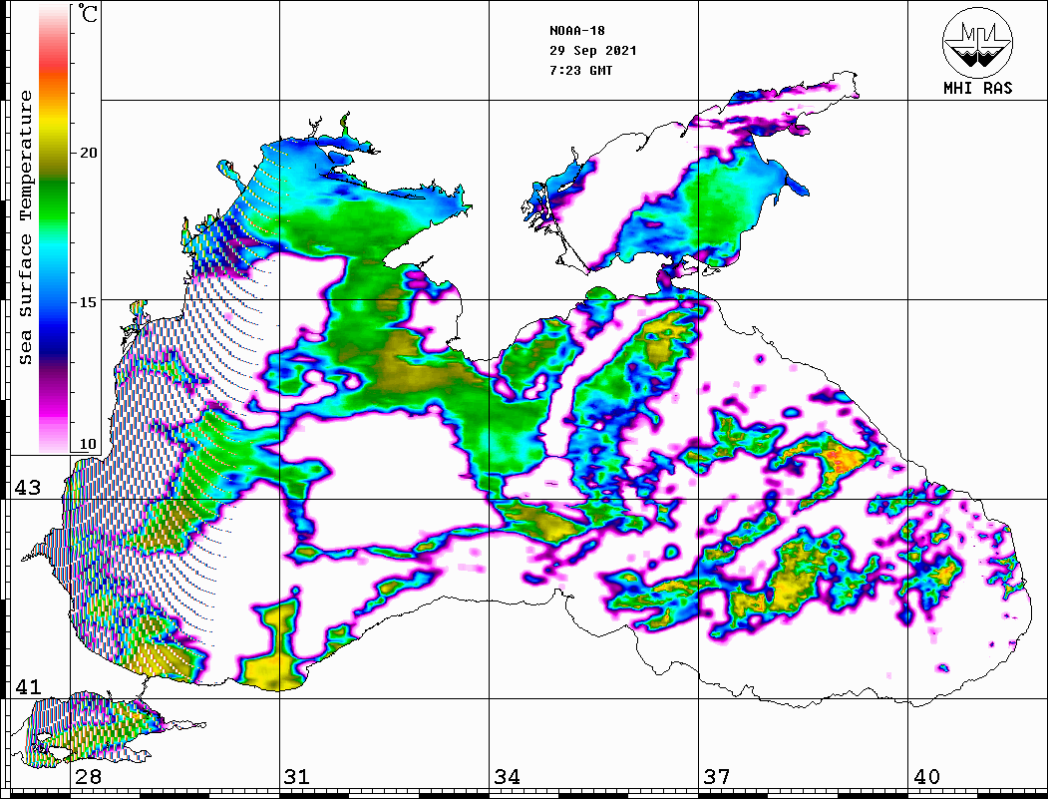Click longitude label '40'
1048x799 pixels.
(926, 777)
